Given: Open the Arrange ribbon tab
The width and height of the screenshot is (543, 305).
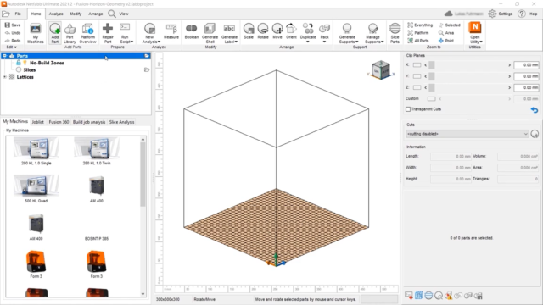Looking at the screenshot, I should coord(96,14).
